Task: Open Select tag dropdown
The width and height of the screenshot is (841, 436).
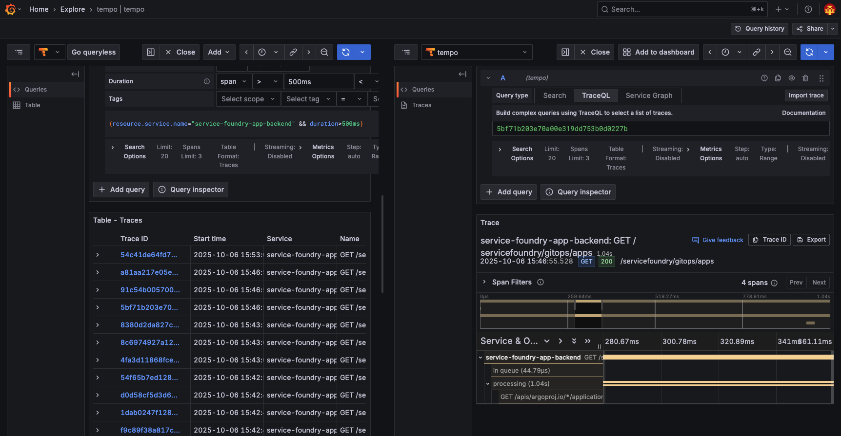Action: point(308,99)
